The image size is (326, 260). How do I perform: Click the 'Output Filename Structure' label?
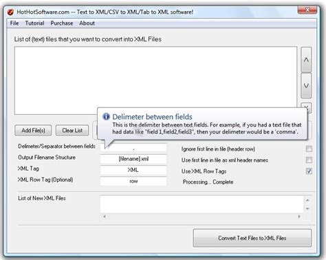[47, 158]
